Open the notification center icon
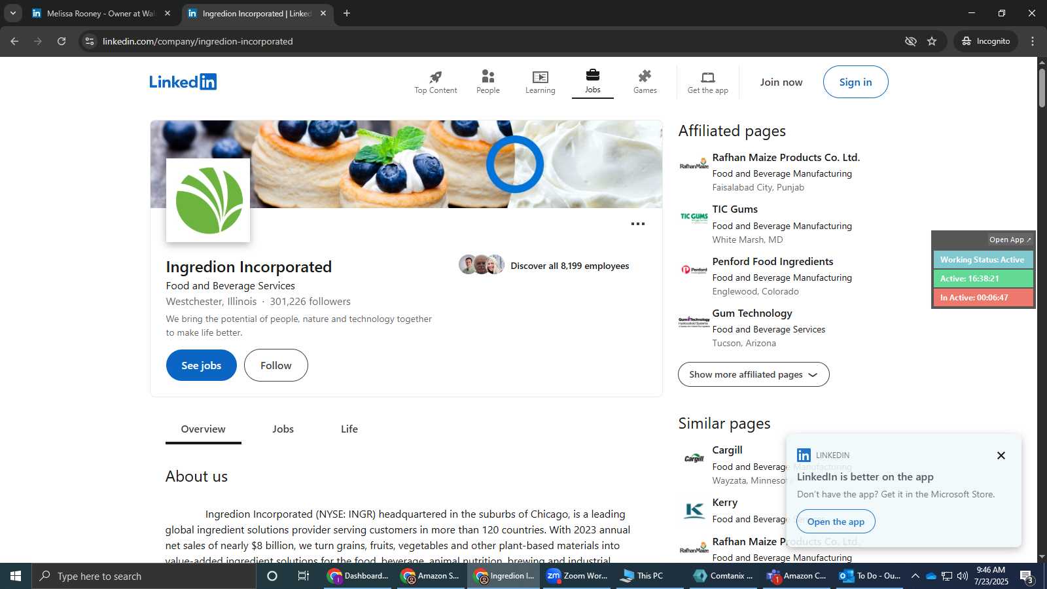This screenshot has width=1047, height=589. (1027, 577)
